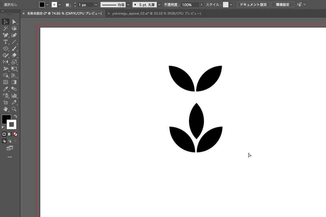The width and height of the screenshot is (326, 217).
Task: Choose the Ellipse tool
Action: pyautogui.click(x=5, y=49)
